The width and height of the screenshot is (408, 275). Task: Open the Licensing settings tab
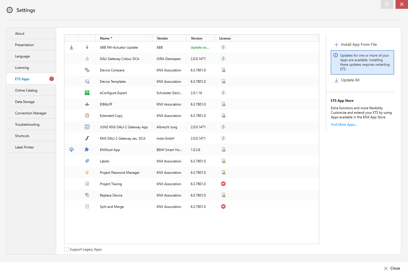point(22,68)
